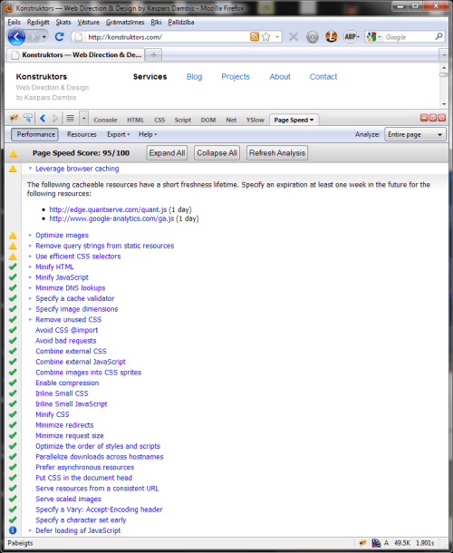Click in the URL address field
This screenshot has width=453, height=553.
tap(168, 36)
